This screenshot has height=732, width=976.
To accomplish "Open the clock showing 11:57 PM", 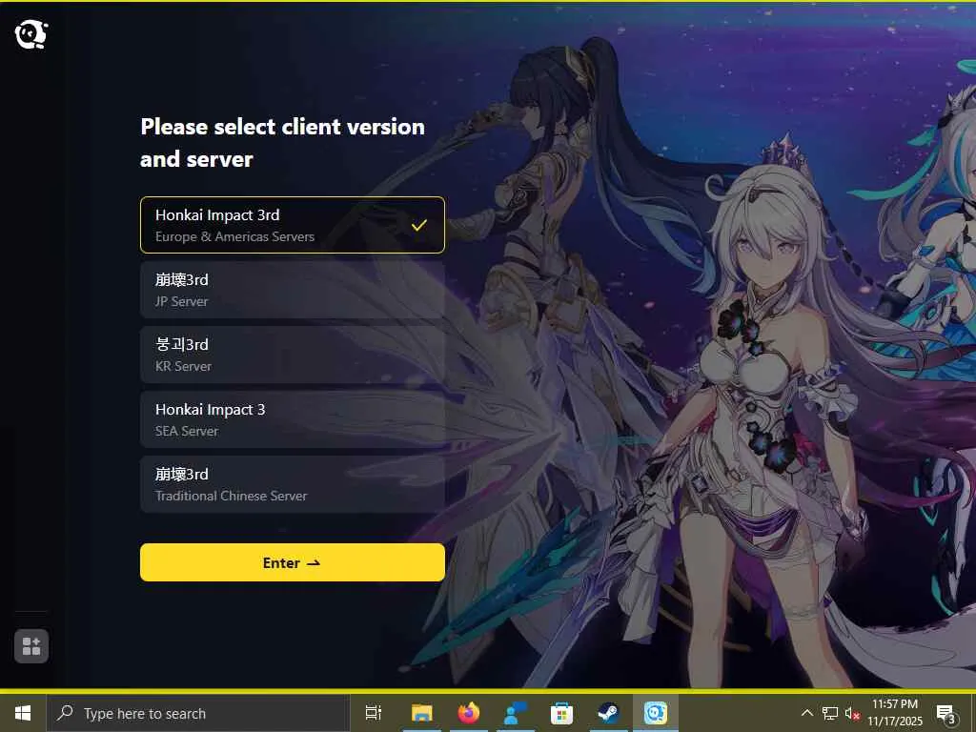I will click(x=895, y=713).
